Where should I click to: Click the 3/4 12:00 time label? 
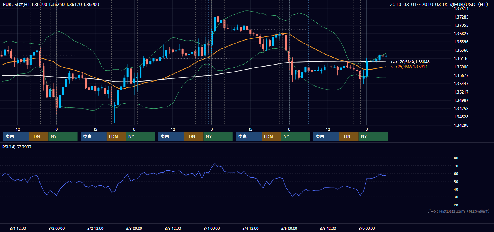point(250,229)
